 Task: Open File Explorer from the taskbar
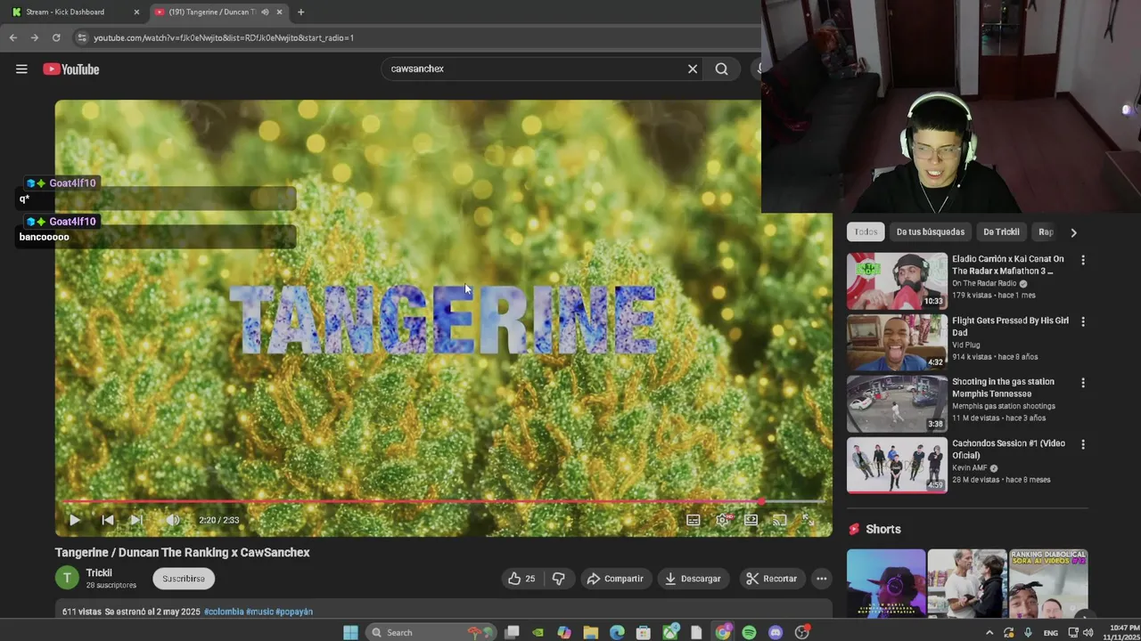coord(590,632)
